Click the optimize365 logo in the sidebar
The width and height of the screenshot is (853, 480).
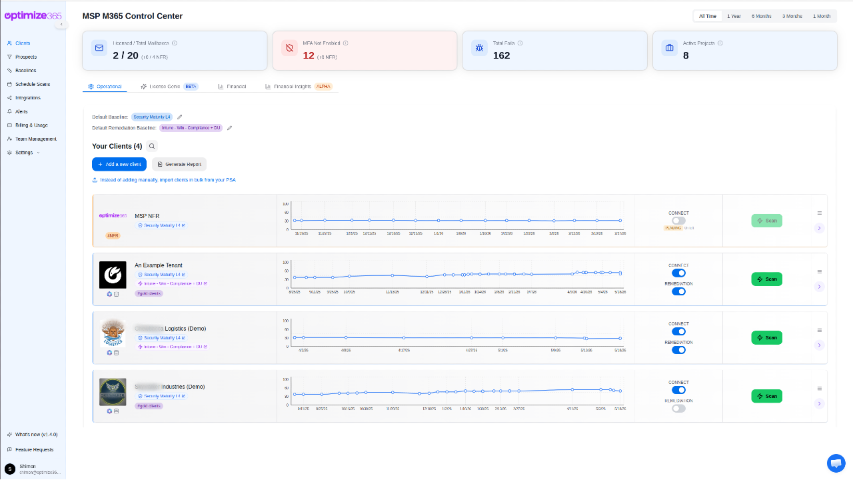(x=33, y=15)
